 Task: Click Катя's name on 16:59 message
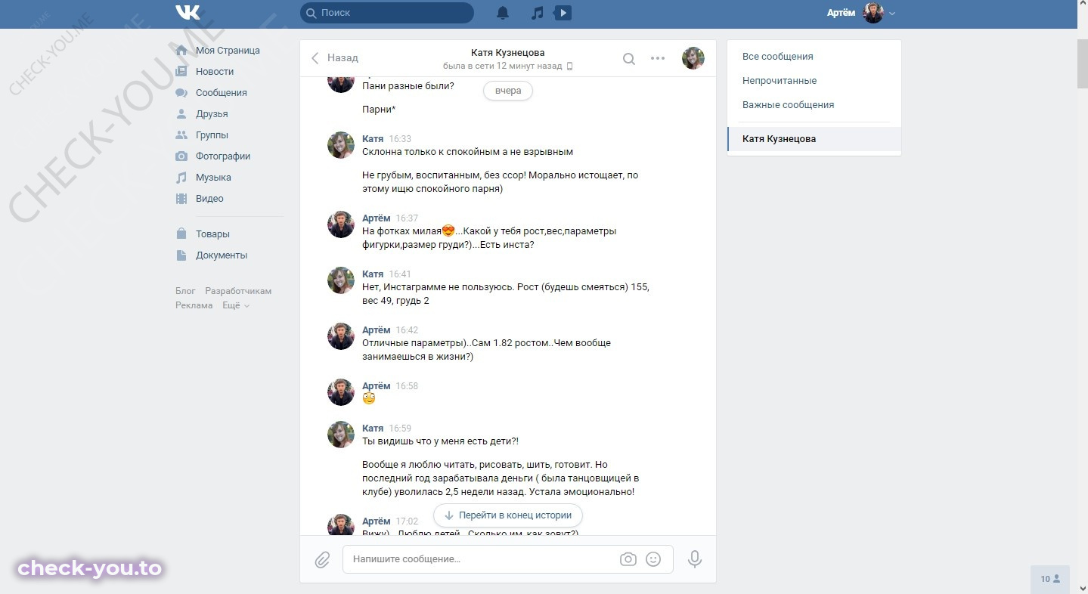pos(373,428)
